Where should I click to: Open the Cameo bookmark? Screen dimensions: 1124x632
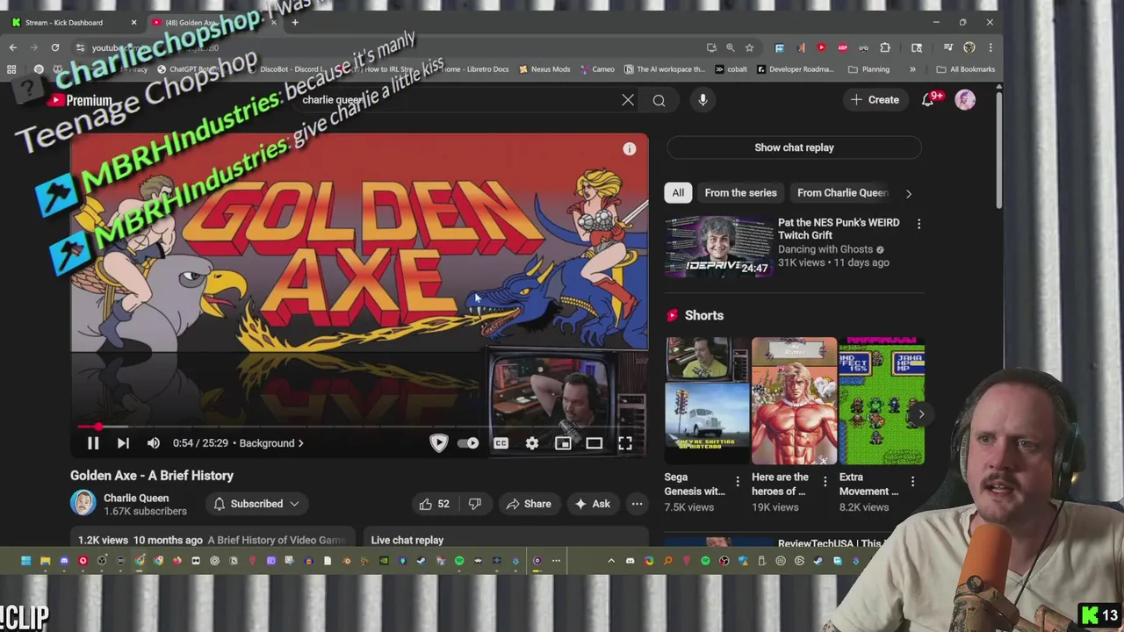(x=596, y=69)
